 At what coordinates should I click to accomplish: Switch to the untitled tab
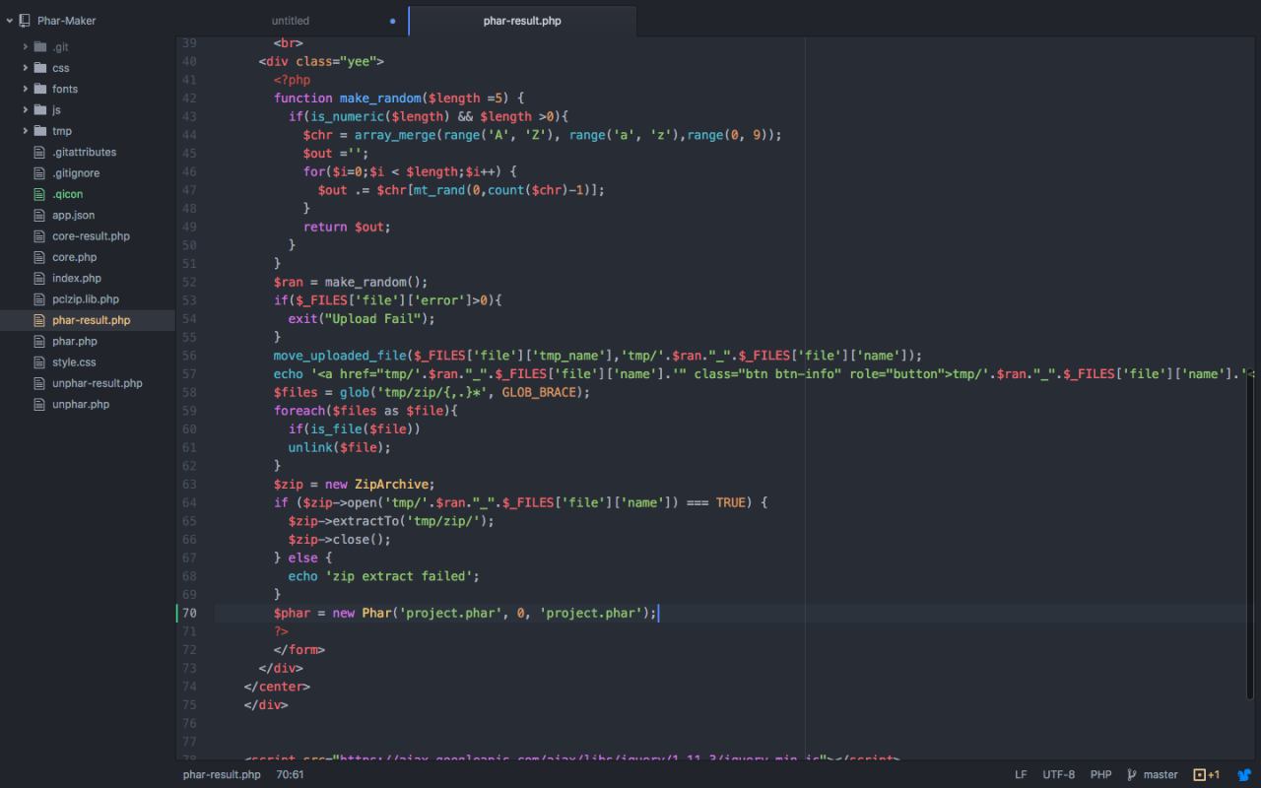click(291, 21)
